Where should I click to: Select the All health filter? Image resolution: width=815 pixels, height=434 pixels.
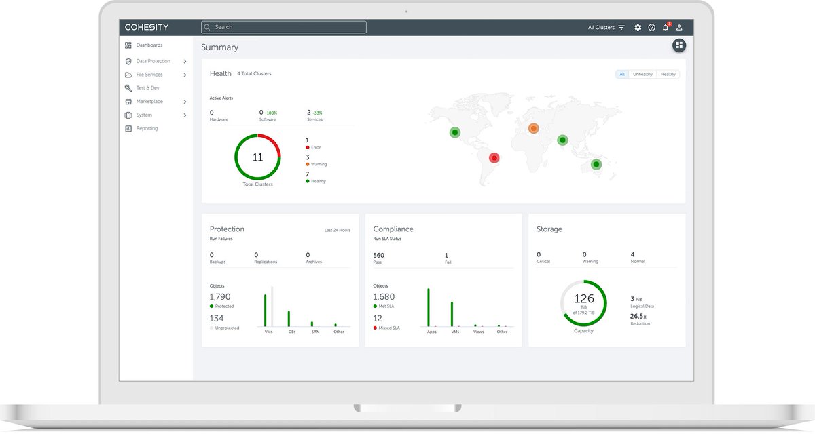click(622, 74)
